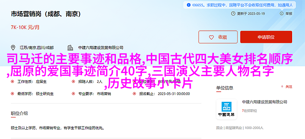Screen dimensions: 305x139
Task: Click the 举报 report link
Action: click(x=289, y=14)
